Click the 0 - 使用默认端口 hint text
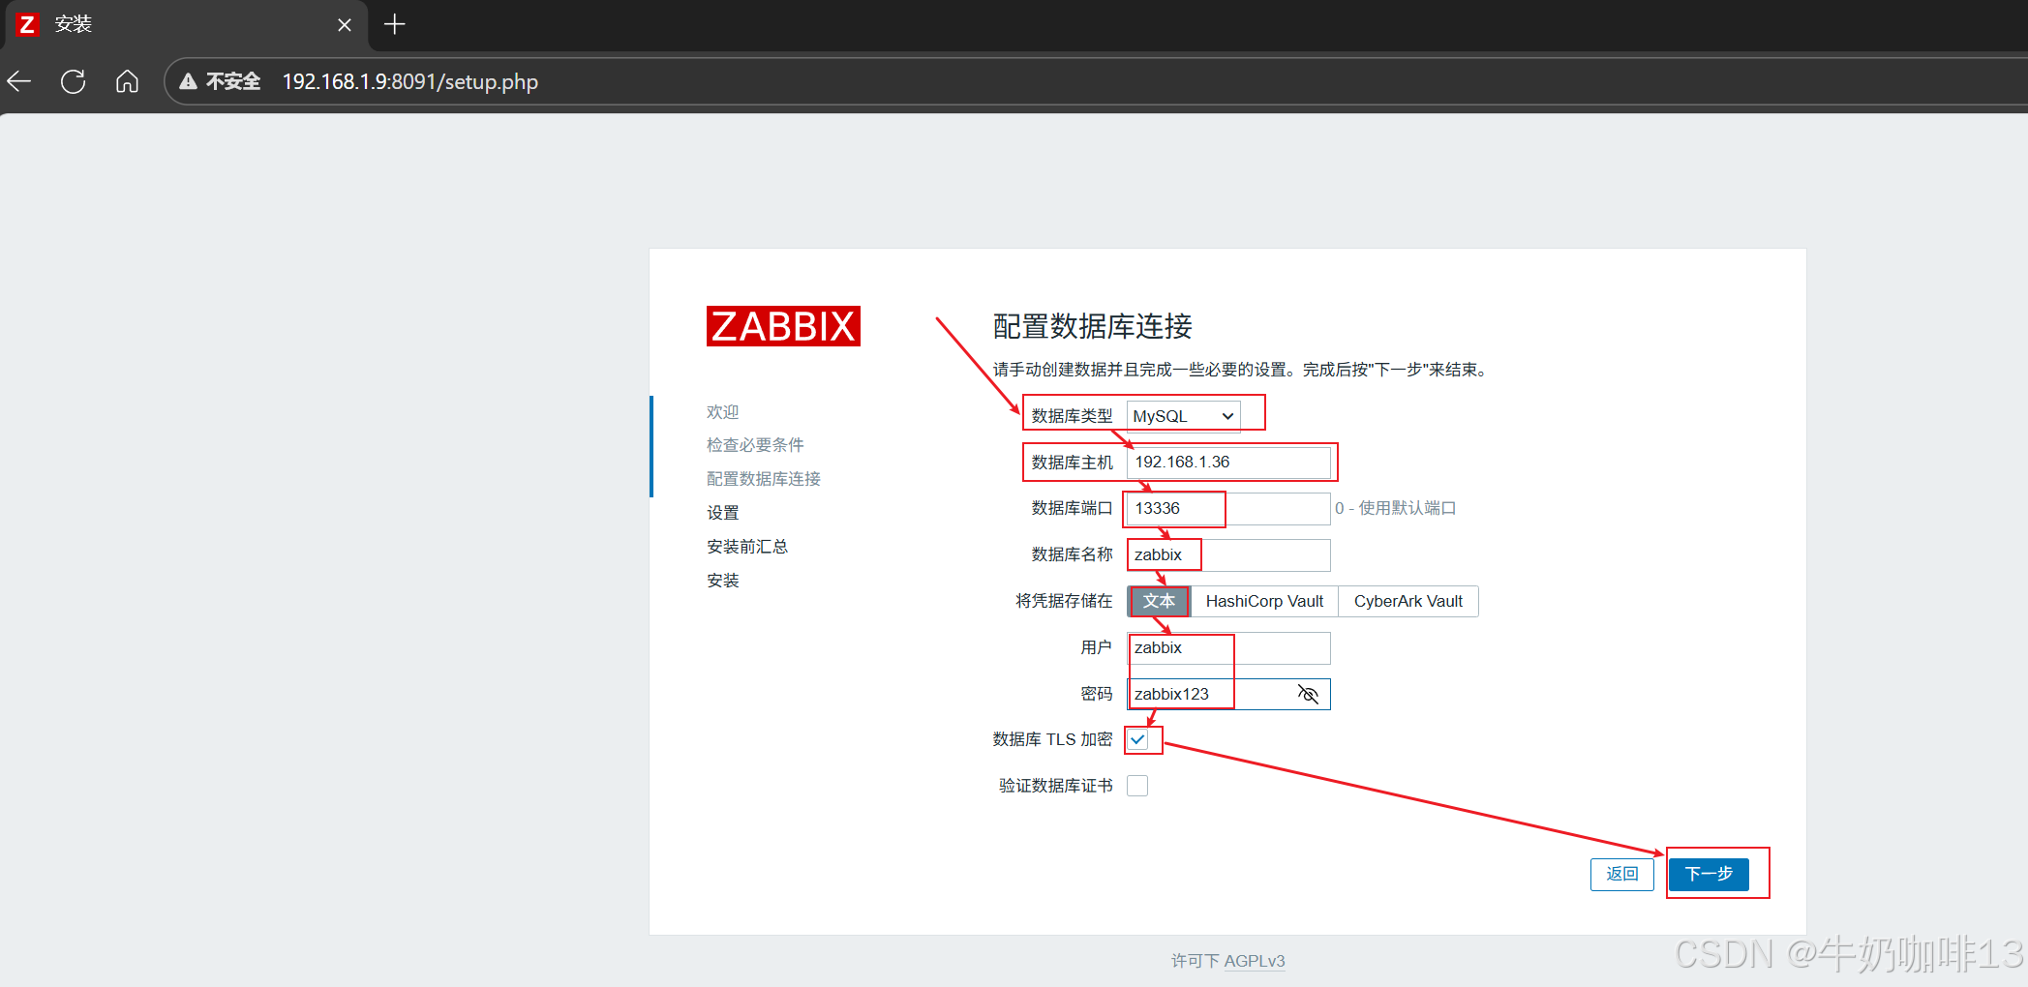This screenshot has width=2028, height=987. (x=1395, y=508)
